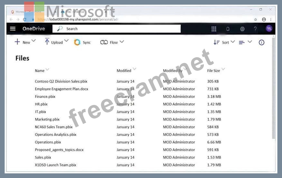This screenshot has height=178, width=282.
Task: Open Sales.pbix file
Action: click(x=43, y=157)
